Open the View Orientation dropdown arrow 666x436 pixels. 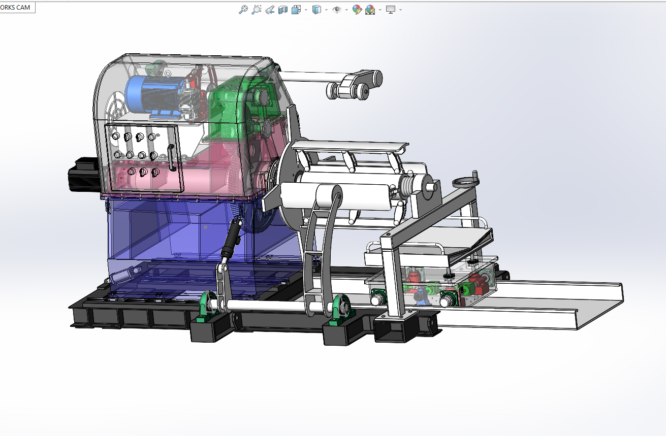tap(306, 10)
